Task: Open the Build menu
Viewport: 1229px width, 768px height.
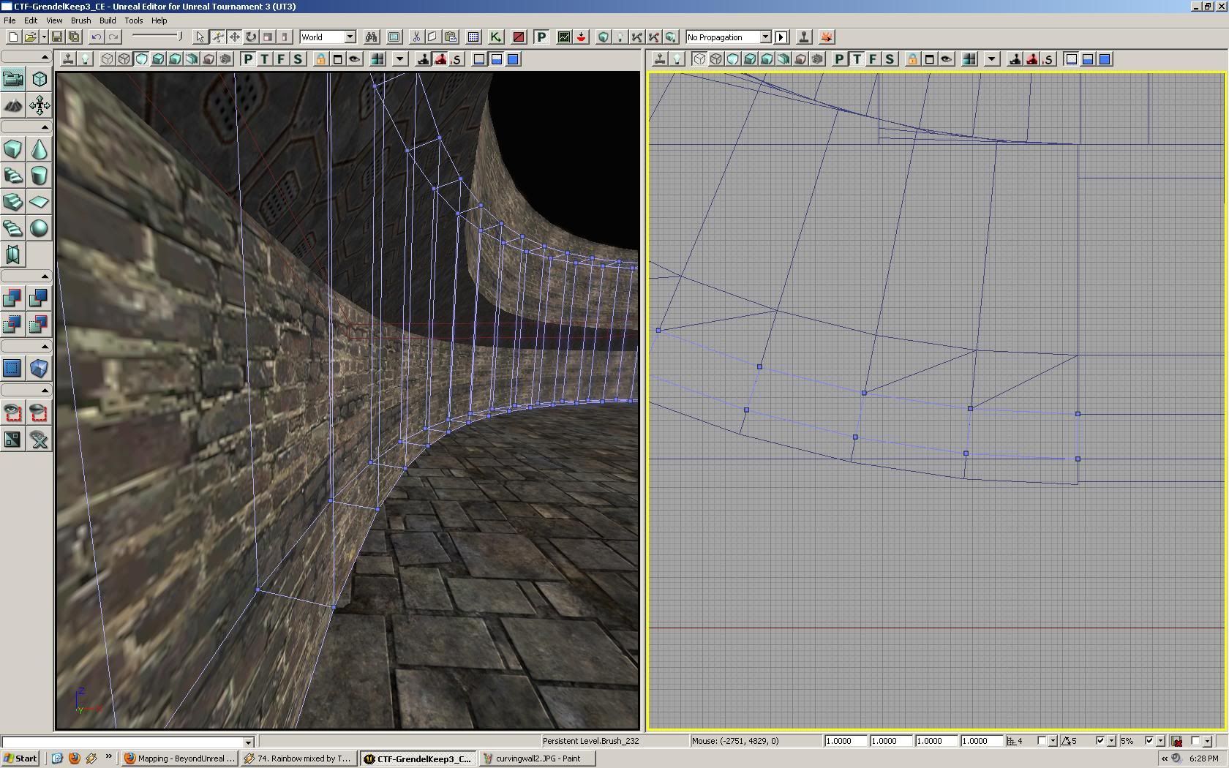Action: pos(108,20)
